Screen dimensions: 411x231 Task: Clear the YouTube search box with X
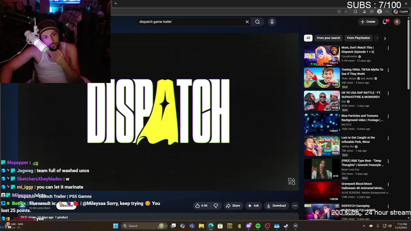point(247,22)
